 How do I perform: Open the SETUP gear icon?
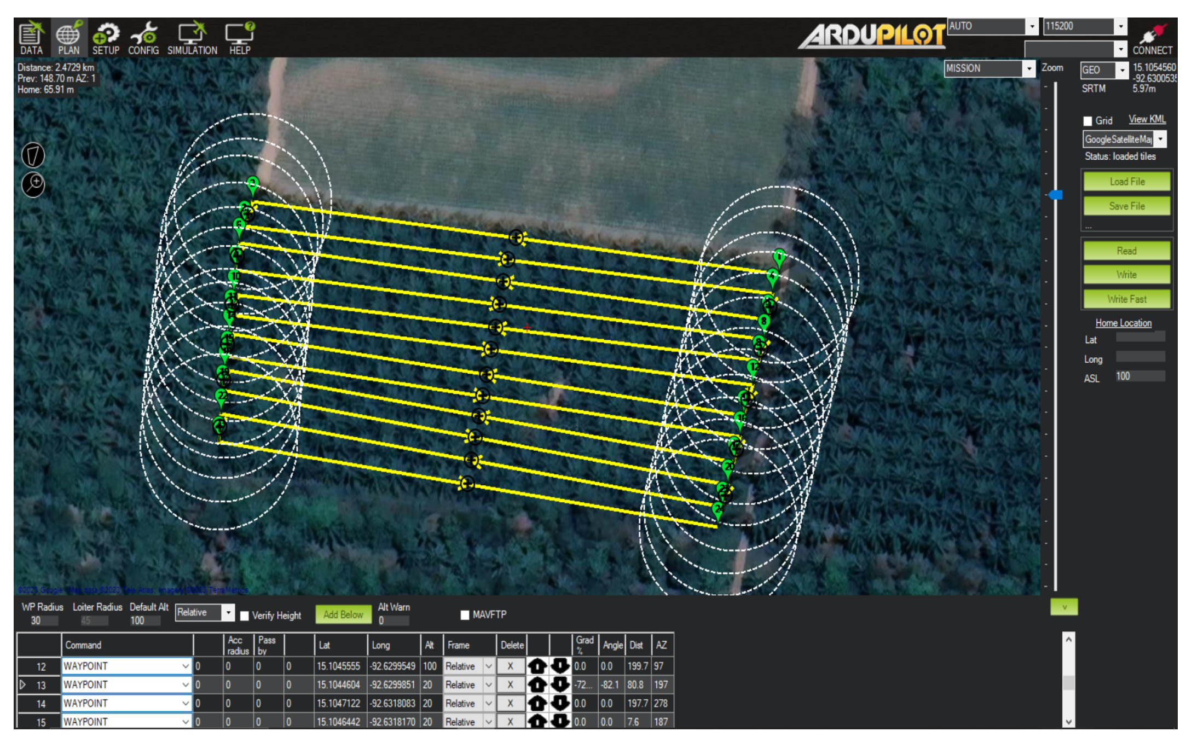[106, 37]
